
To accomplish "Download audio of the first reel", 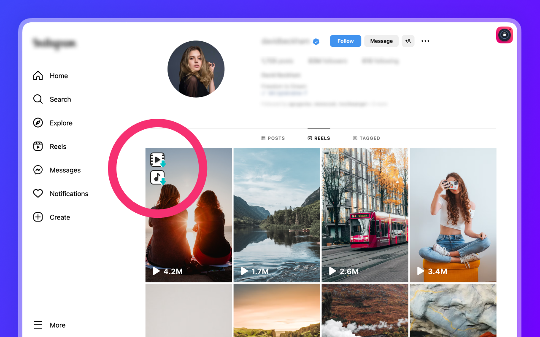I will click(158, 178).
